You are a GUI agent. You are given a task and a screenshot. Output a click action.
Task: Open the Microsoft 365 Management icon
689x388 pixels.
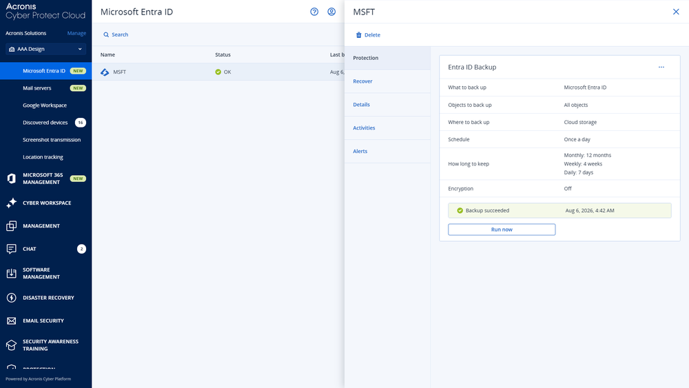click(12, 178)
